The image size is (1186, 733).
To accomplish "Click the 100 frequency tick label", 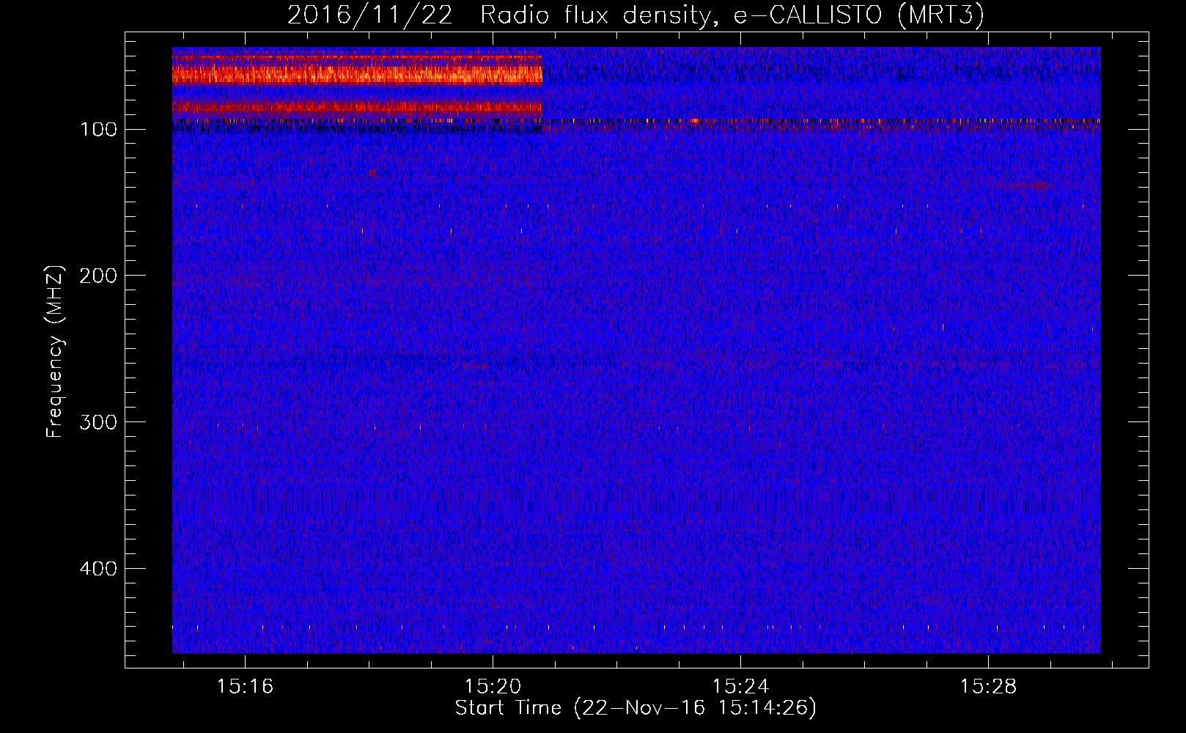I will [98, 130].
